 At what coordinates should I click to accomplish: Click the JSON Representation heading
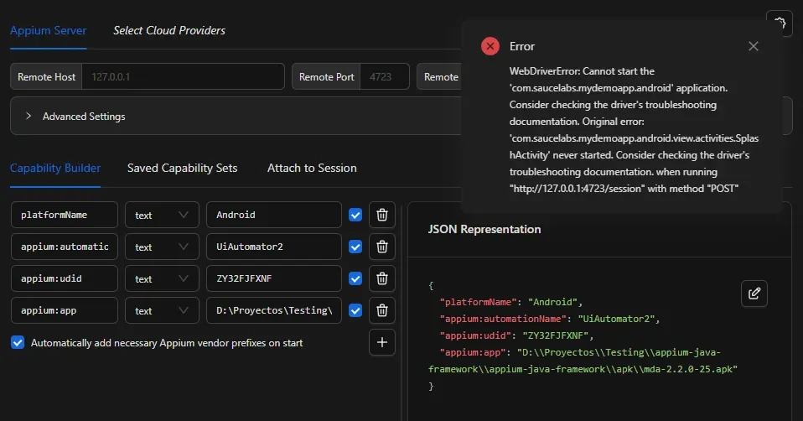[484, 229]
